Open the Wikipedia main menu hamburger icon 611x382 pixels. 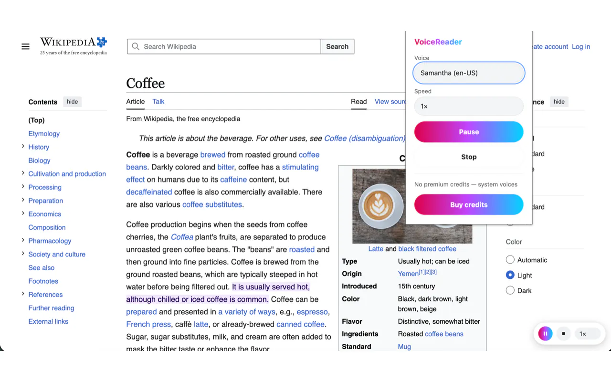click(25, 46)
